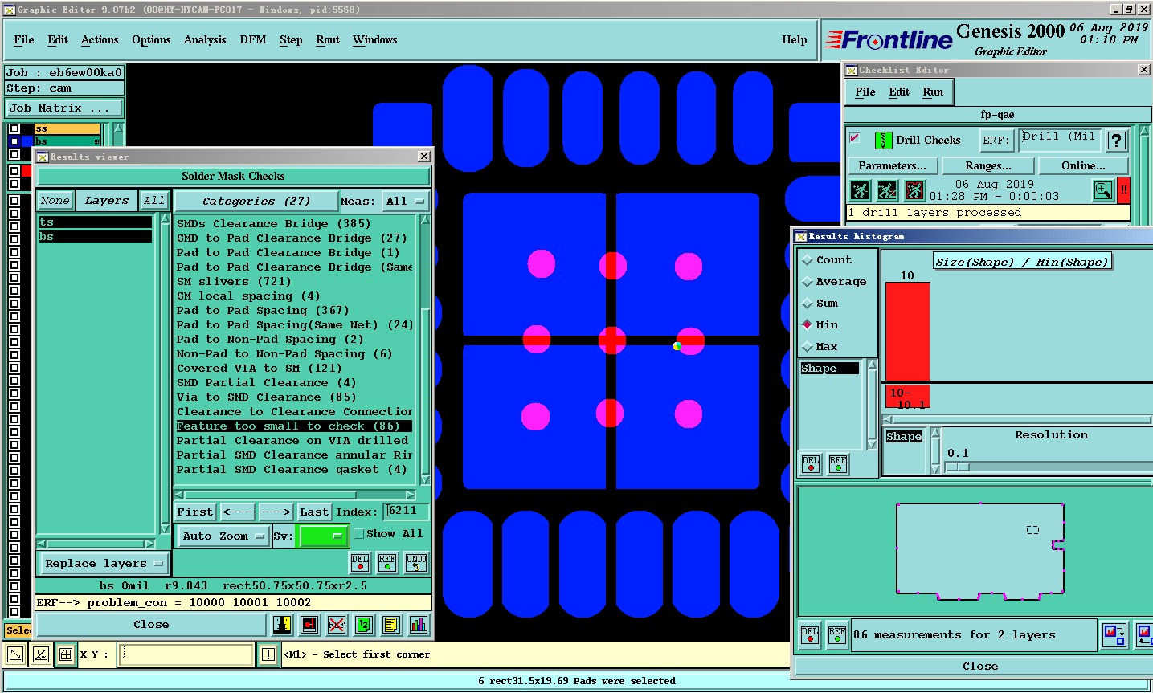Click the crossed-out REF icon
This screenshot has height=693, width=1153.
(337, 624)
